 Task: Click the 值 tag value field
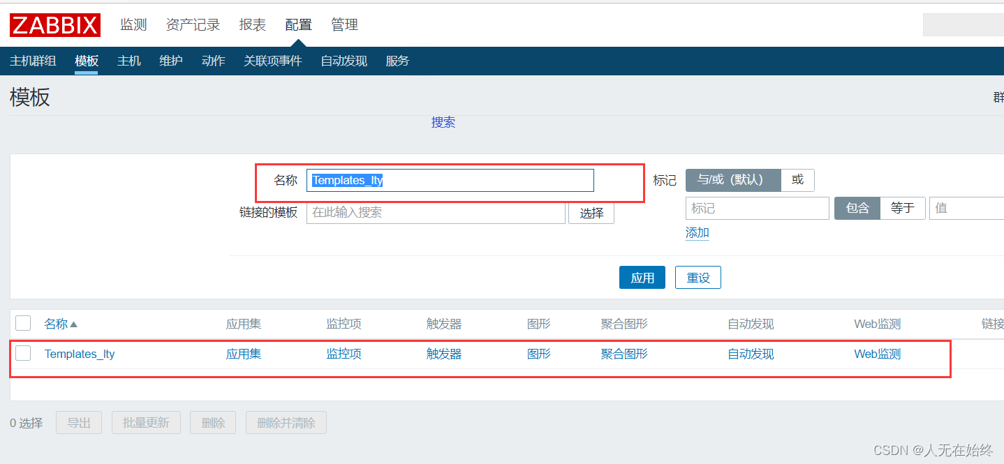pyautogui.click(x=966, y=208)
